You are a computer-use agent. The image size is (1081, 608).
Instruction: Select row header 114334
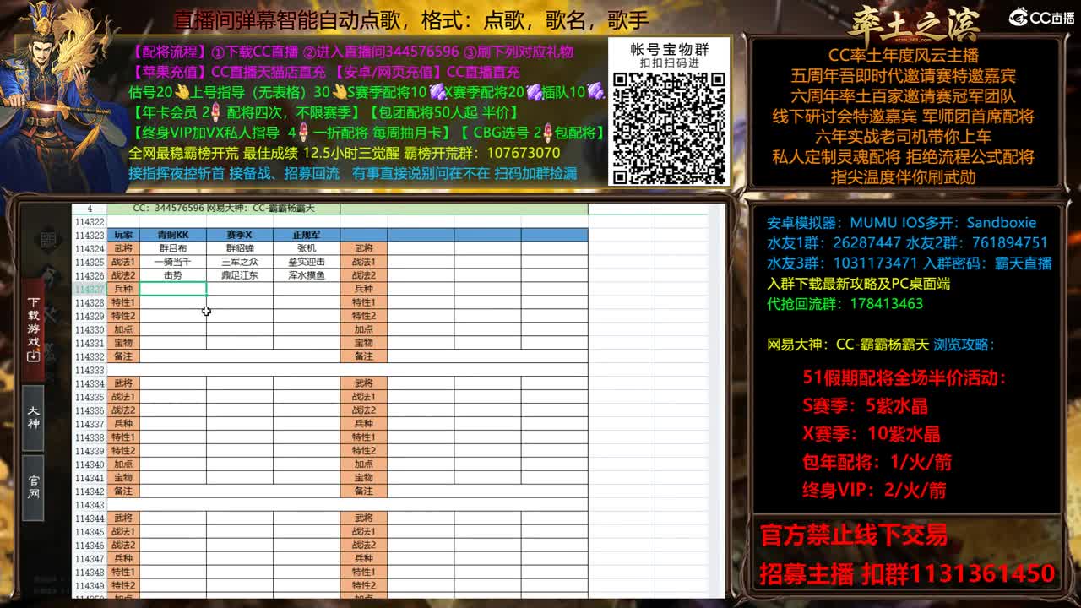(89, 383)
